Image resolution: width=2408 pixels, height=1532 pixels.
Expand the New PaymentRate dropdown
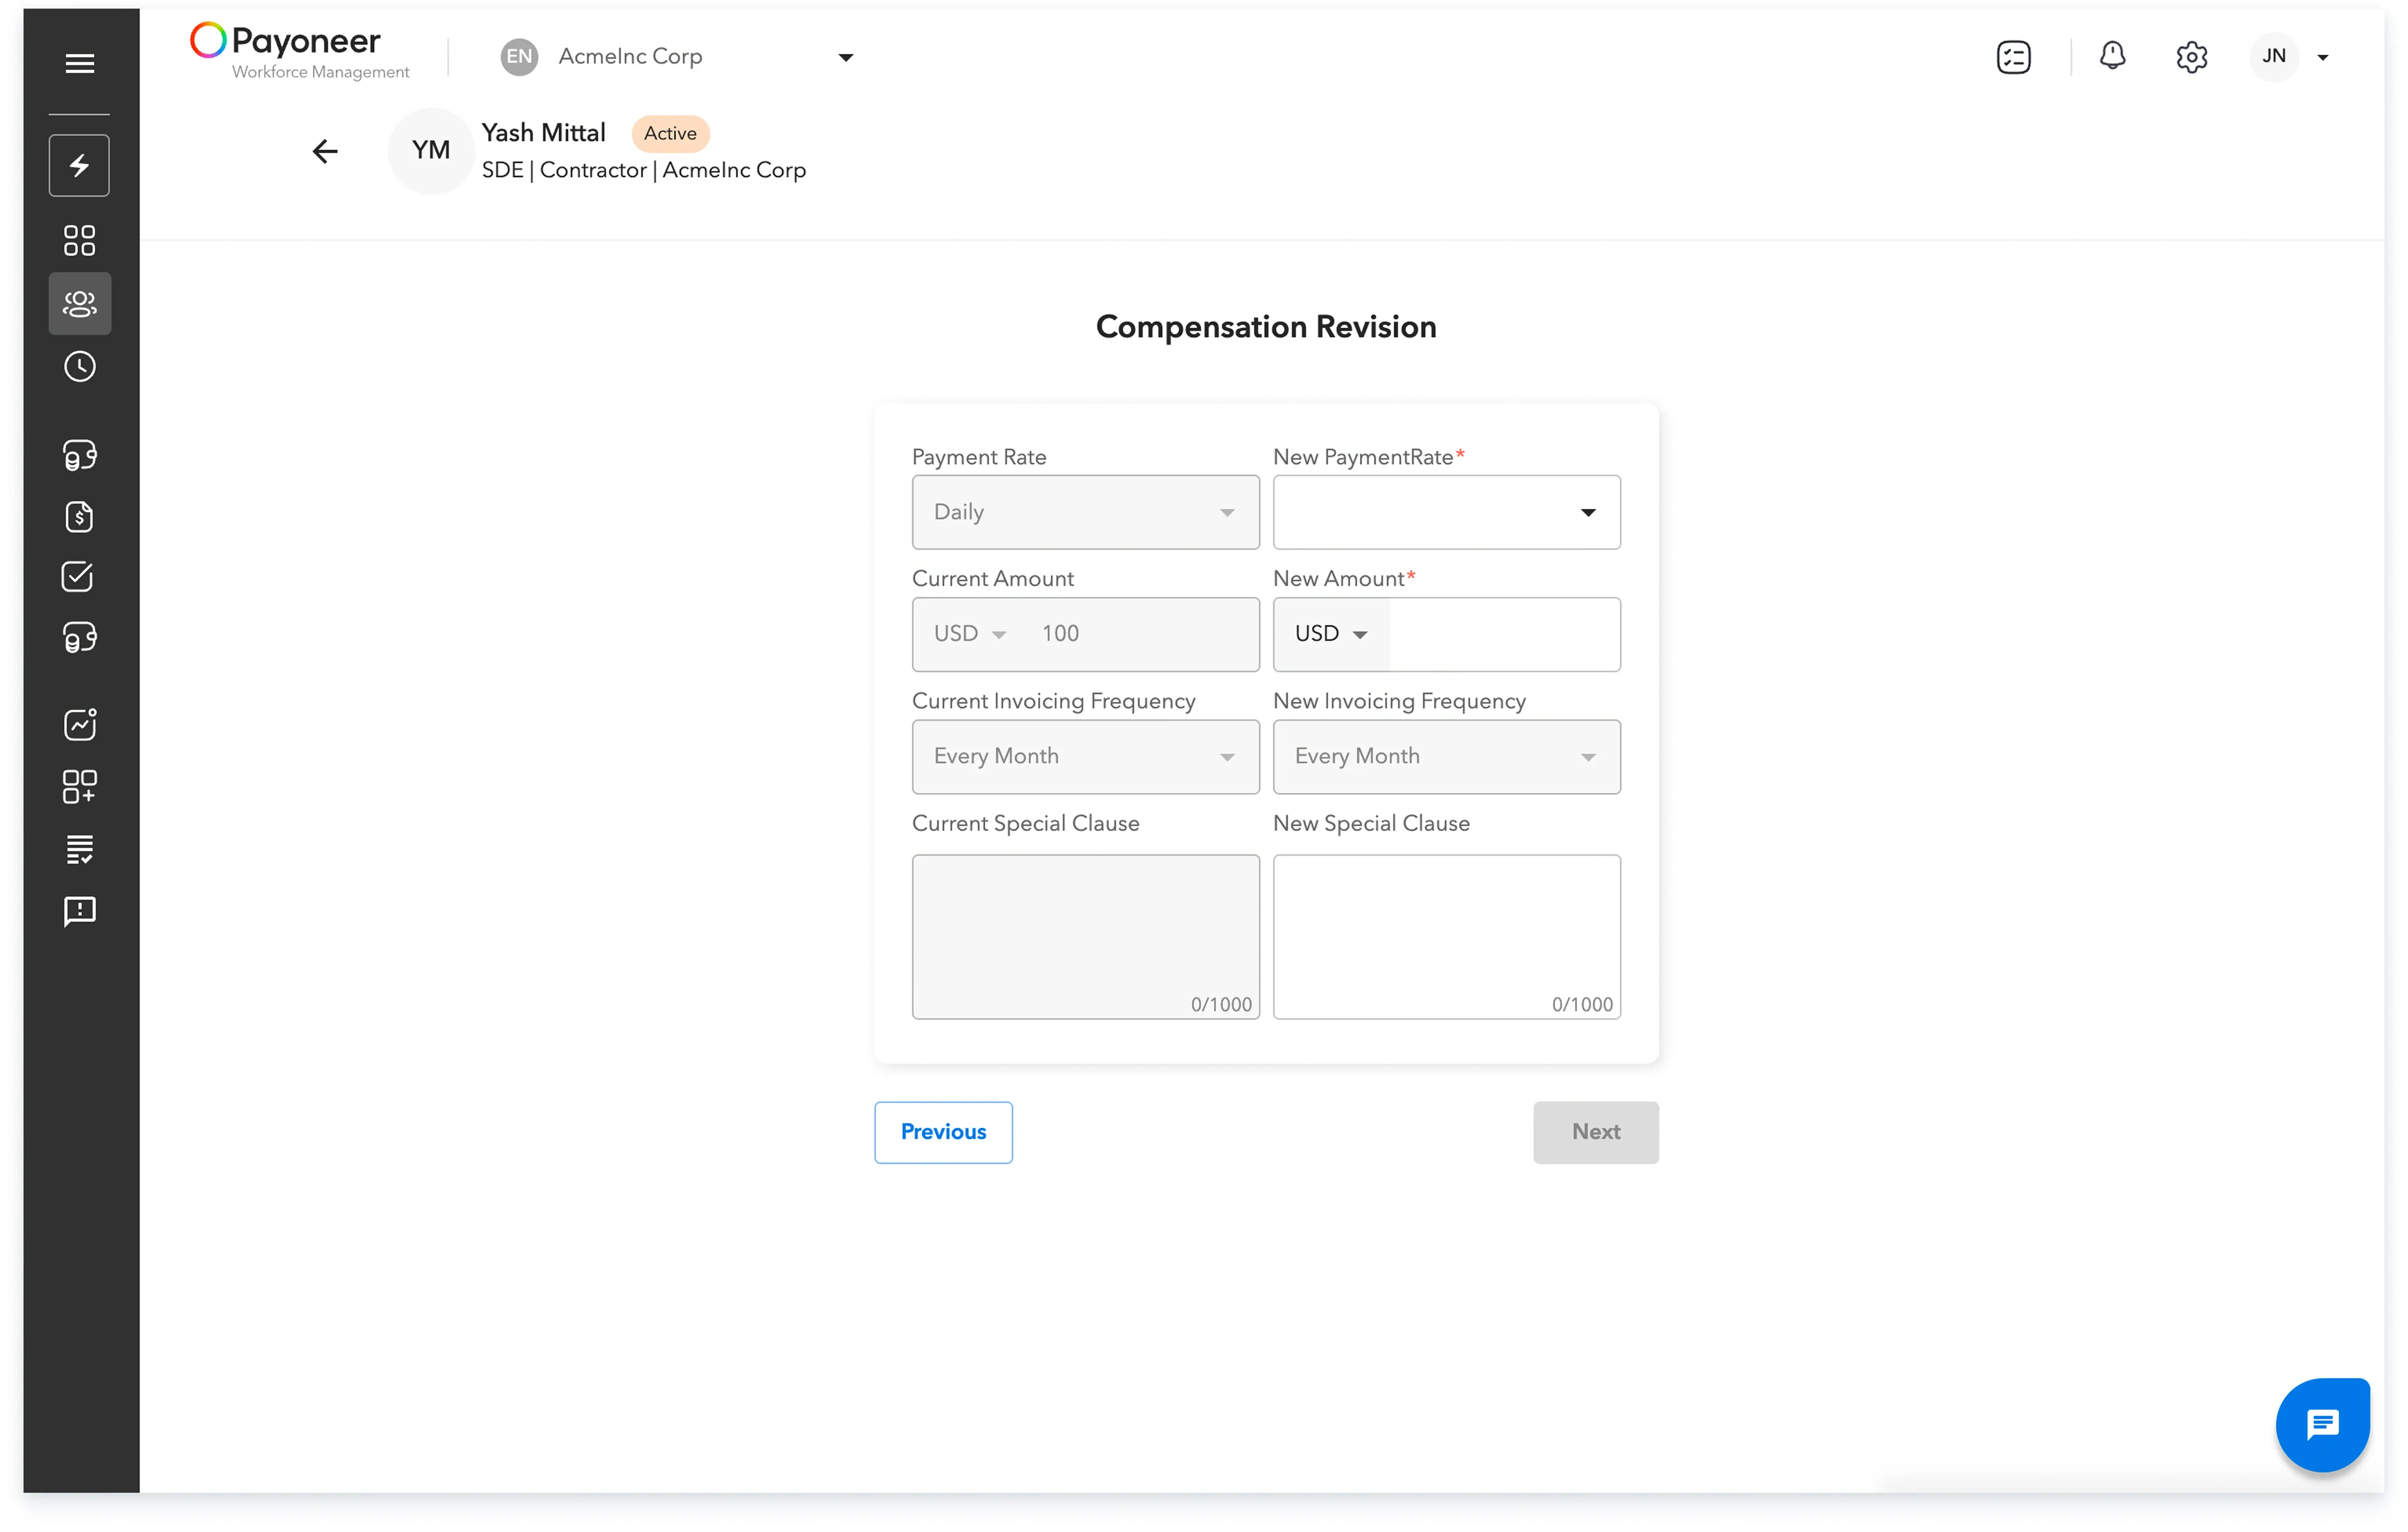[x=1446, y=512]
